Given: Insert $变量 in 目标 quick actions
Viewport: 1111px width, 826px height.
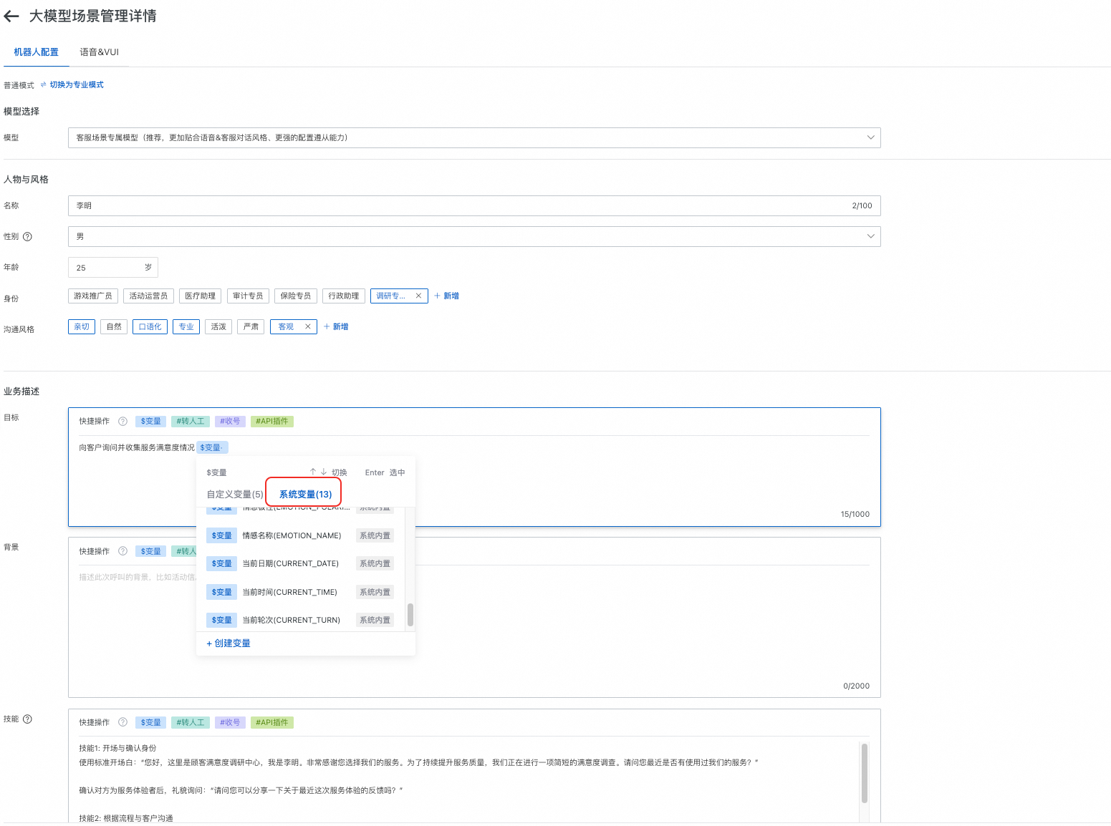Looking at the screenshot, I should [x=151, y=422].
